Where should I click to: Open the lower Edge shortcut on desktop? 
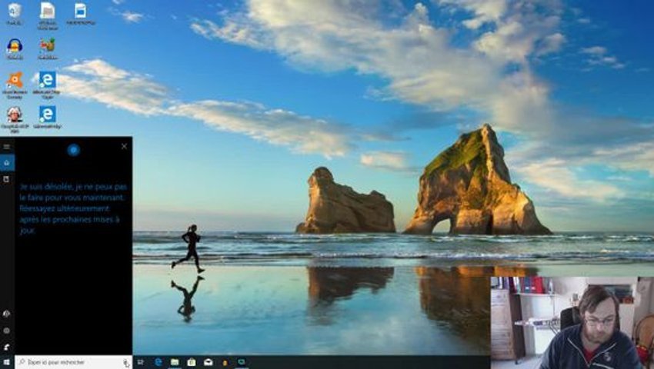(47, 116)
